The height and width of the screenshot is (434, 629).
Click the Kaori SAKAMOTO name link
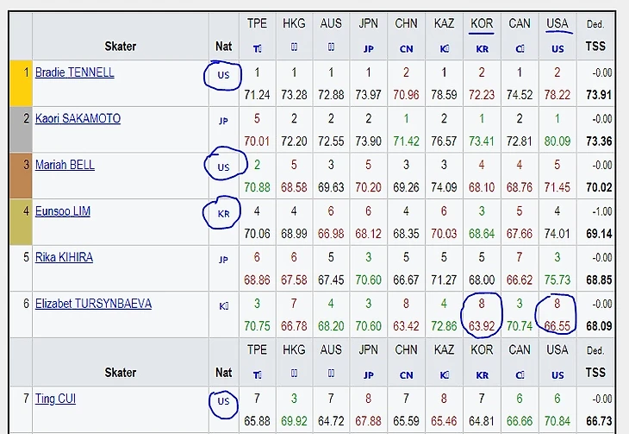[78, 119]
